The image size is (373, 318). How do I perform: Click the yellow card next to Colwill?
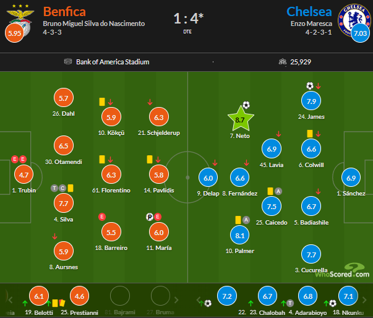point(309,134)
